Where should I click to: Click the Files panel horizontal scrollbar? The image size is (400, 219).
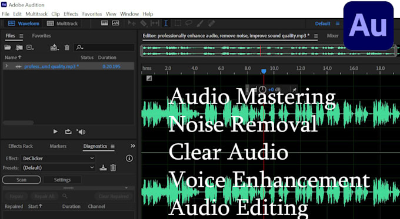point(18,123)
